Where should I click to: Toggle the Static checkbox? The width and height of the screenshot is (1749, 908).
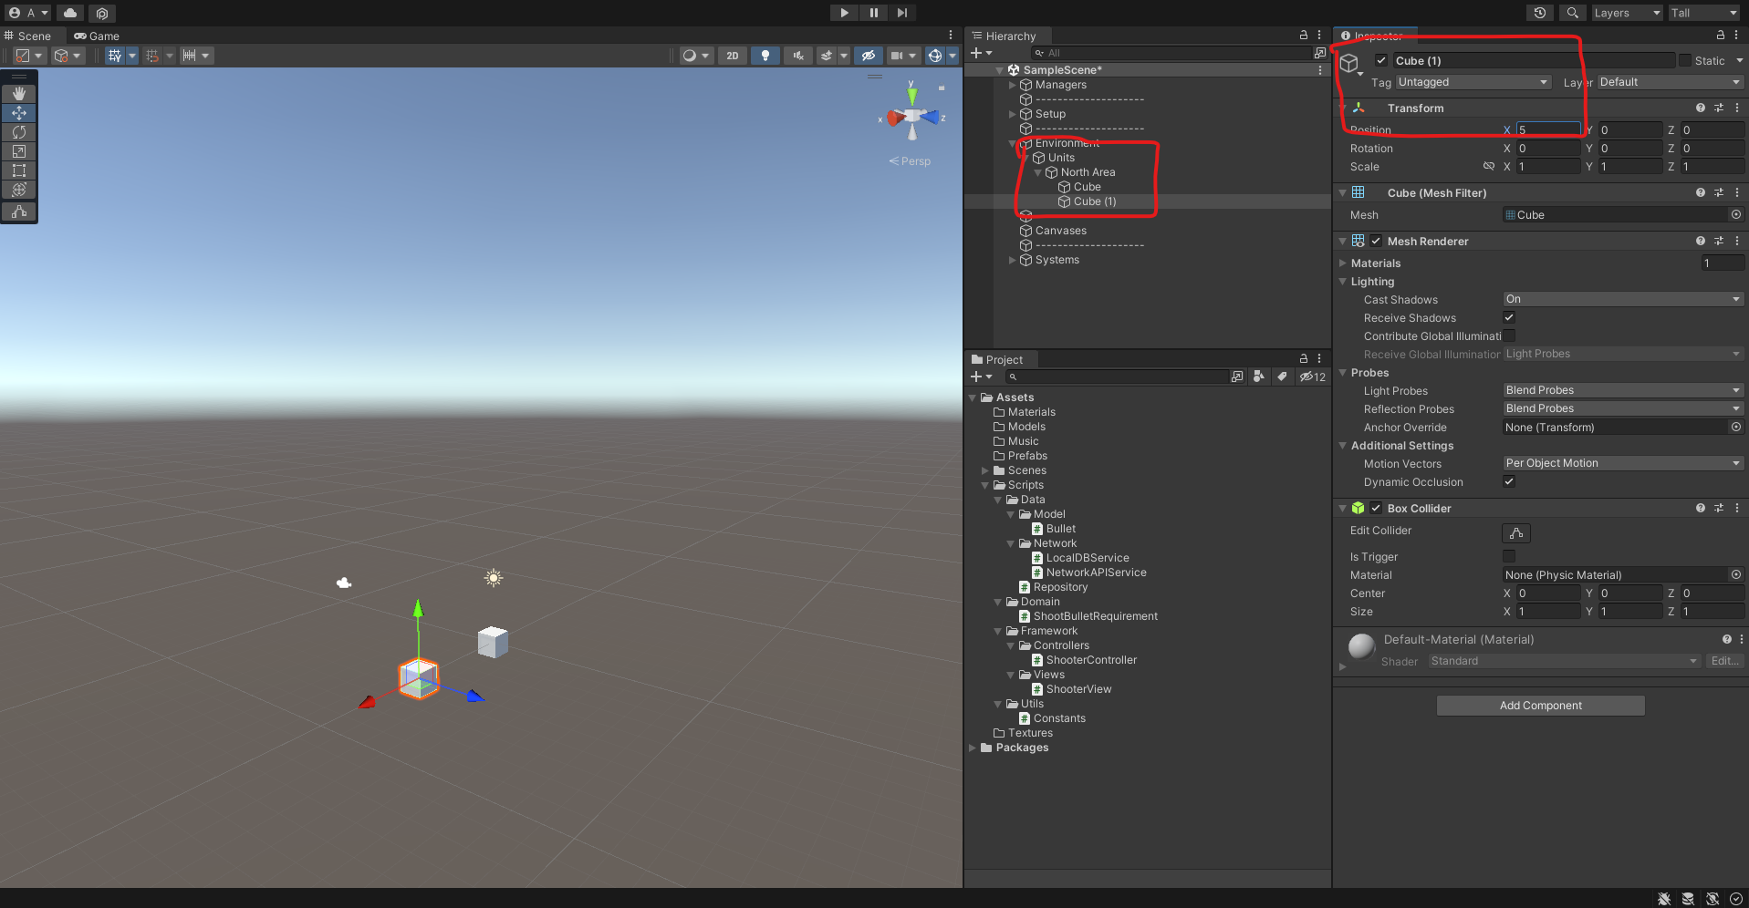[1685, 60]
